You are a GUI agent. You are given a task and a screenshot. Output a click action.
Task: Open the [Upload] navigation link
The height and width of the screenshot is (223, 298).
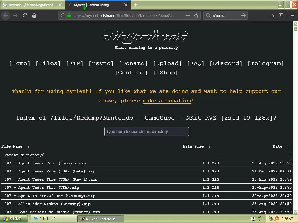click(167, 63)
